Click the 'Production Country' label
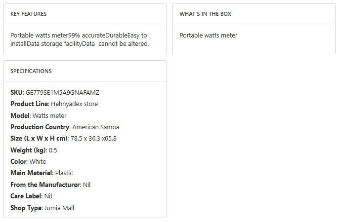 40,127
